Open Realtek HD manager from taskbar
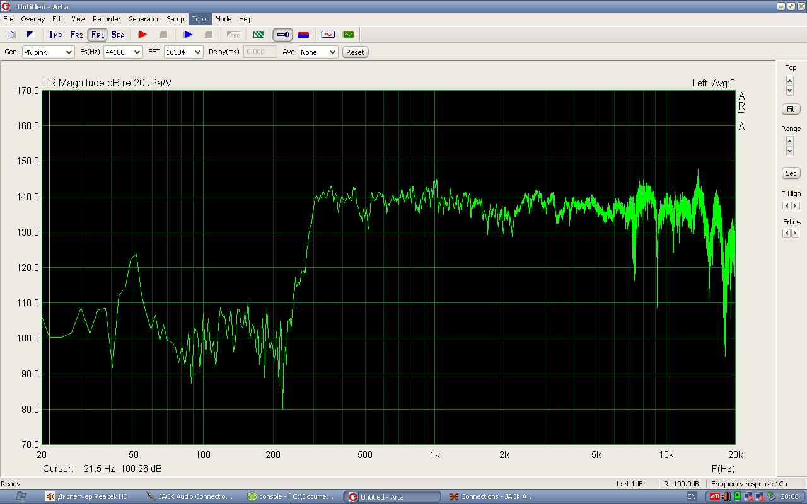 pyautogui.click(x=91, y=496)
